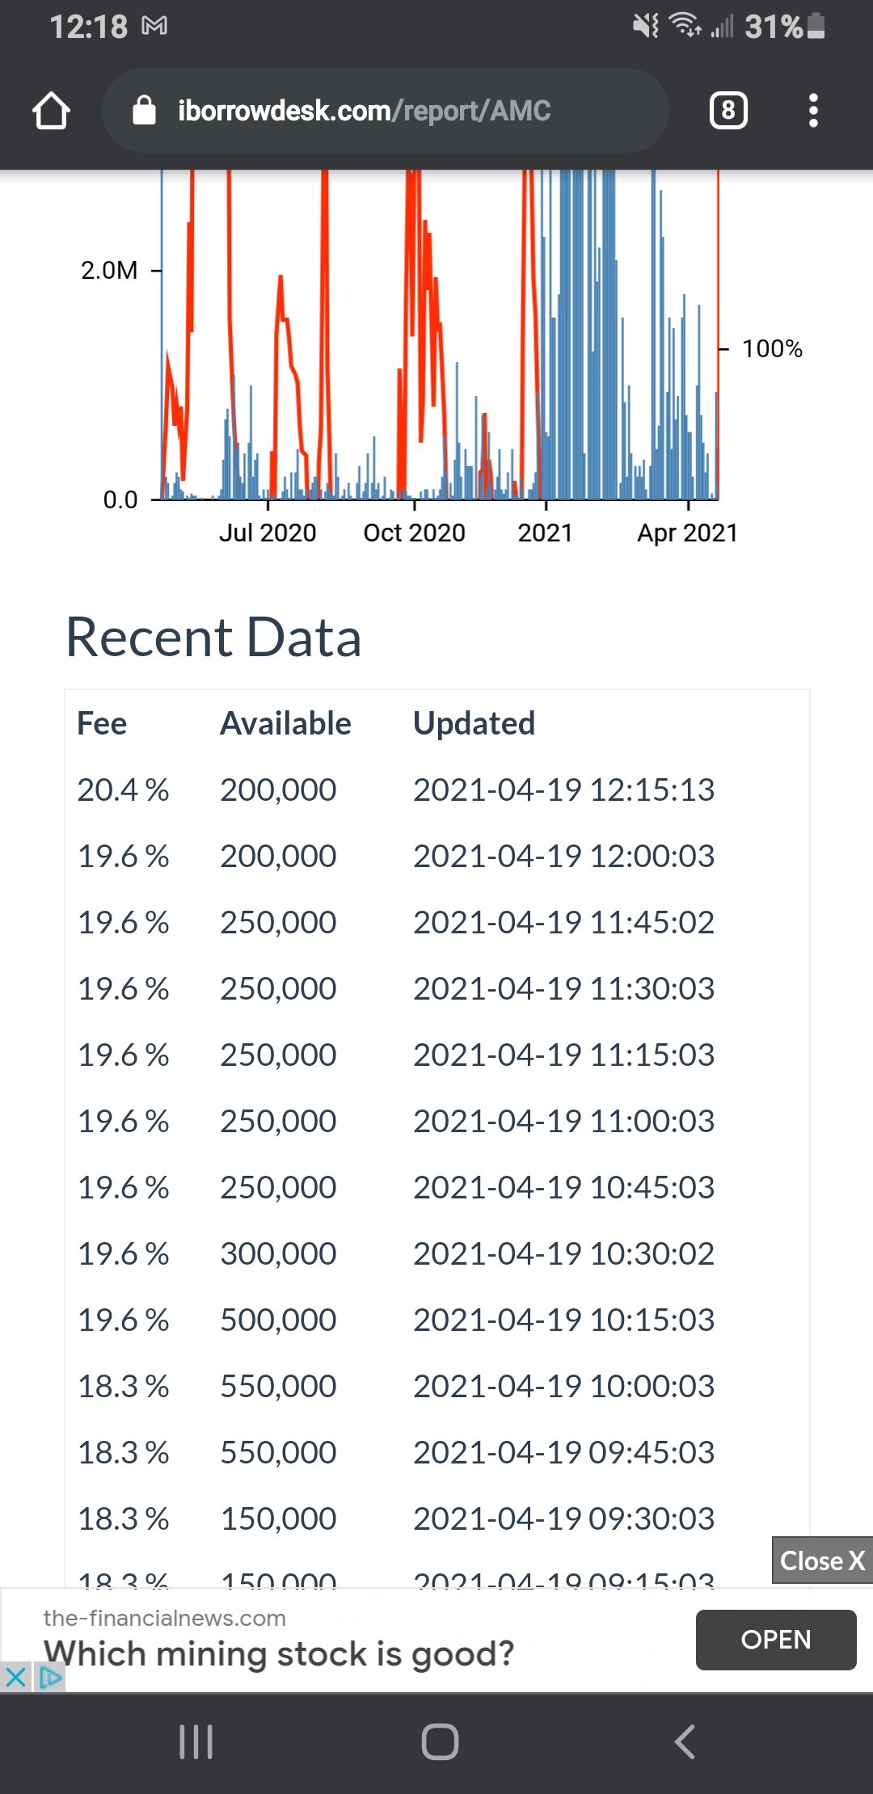Tap the iborrowdesk.com address bar

[364, 111]
